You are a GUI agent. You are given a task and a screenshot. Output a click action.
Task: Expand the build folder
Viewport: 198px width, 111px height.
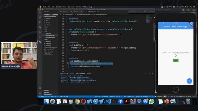(x=47, y=27)
